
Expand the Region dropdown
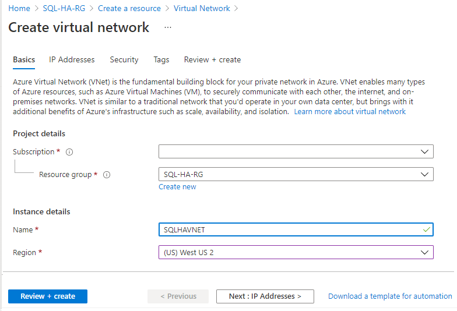tap(296, 252)
